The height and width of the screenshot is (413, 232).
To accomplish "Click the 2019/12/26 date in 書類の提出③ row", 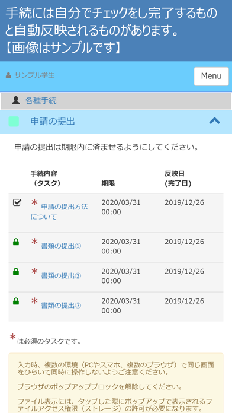I will pos(184,301).
